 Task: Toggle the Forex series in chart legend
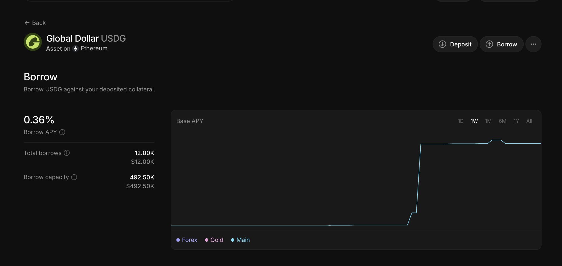187,240
